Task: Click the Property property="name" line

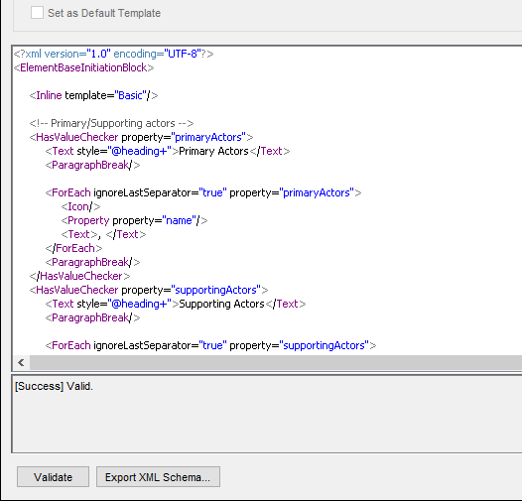Action: pyautogui.click(x=134, y=220)
